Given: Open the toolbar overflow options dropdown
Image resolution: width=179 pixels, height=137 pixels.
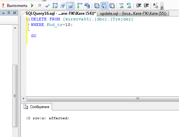Looking at the screenshot, I should coord(162,8).
